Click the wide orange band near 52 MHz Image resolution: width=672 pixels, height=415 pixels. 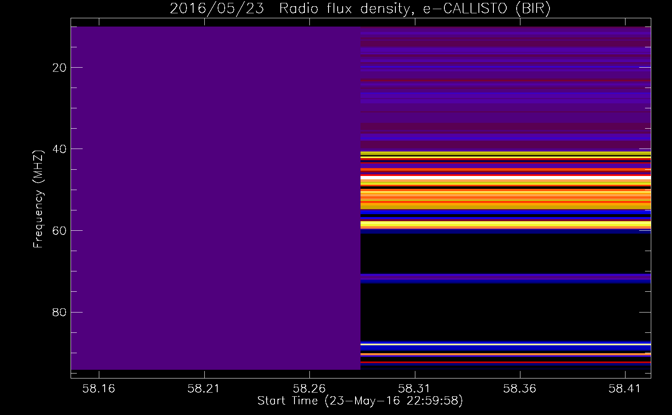click(x=505, y=200)
